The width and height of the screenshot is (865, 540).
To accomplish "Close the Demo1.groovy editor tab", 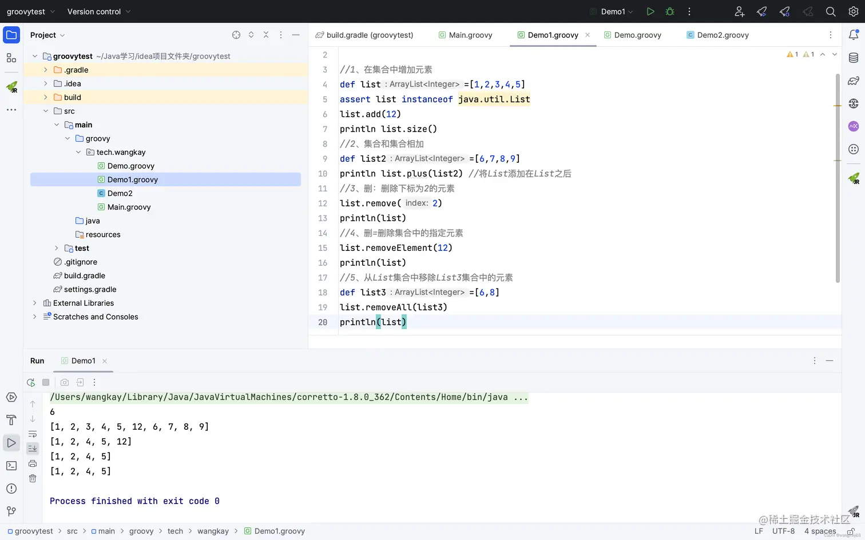I will point(588,35).
